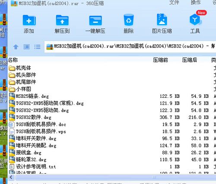Click the MSB25链条.dwg file icon

12,96
